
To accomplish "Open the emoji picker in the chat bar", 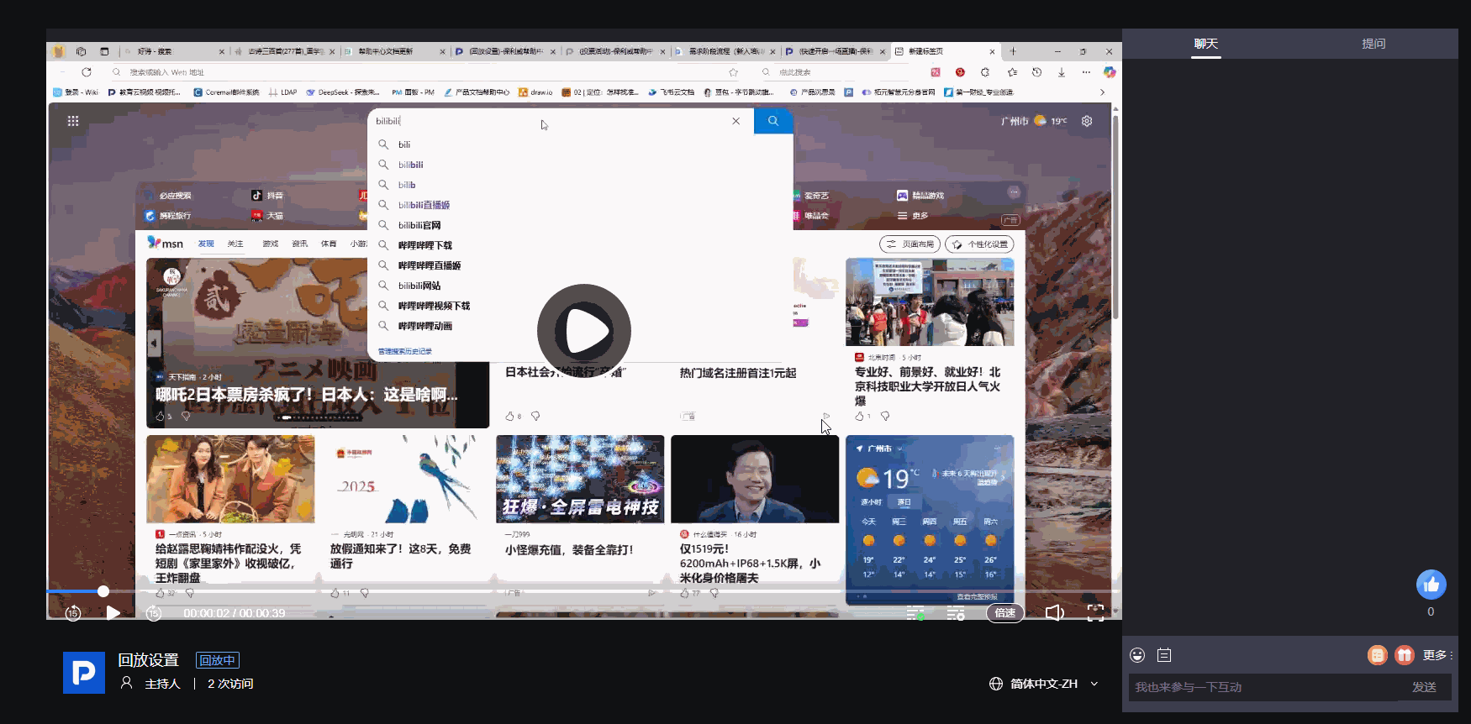I will tap(1137, 655).
